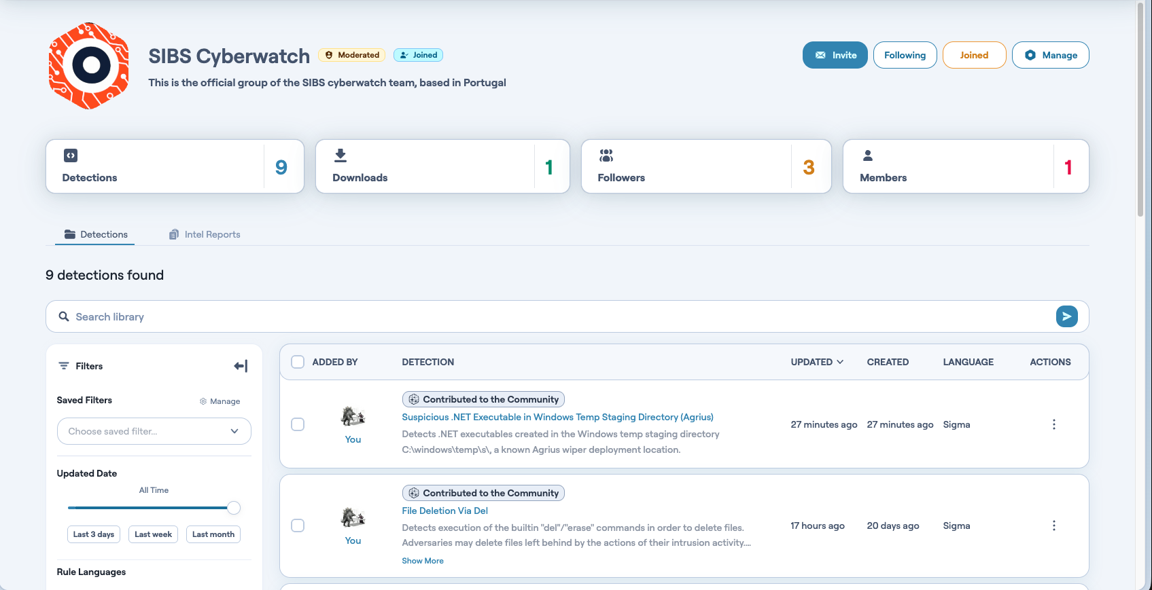
Task: Check the Suspicious .NET Executable row checkbox
Action: coord(298,424)
